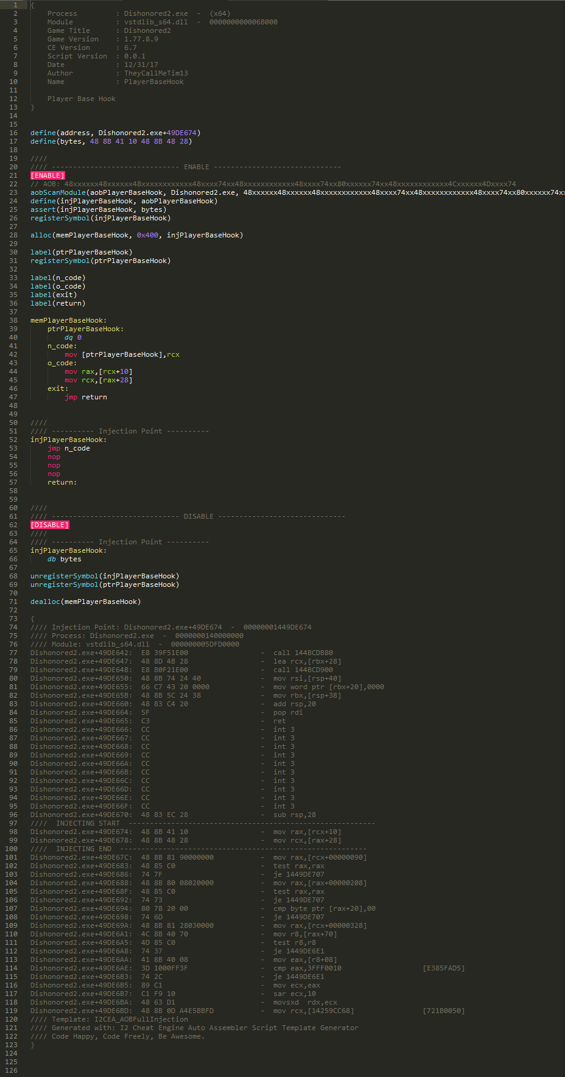Click the 'sar ecx,10' instruction
This screenshot has height=1077, width=565.
click(295, 994)
